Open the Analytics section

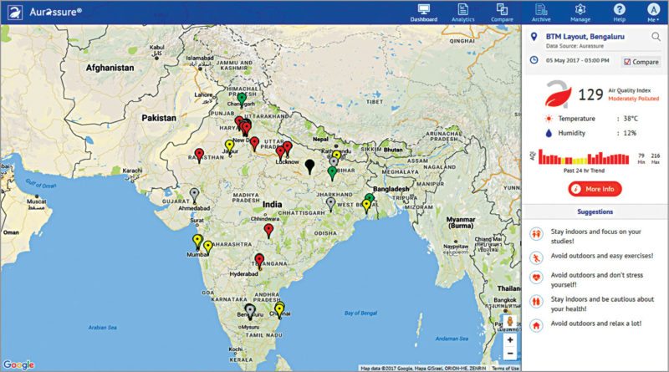click(x=462, y=12)
